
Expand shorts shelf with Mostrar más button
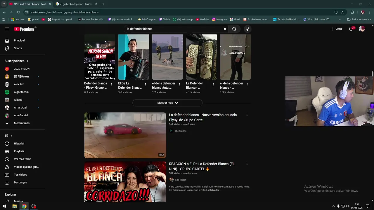[167, 103]
